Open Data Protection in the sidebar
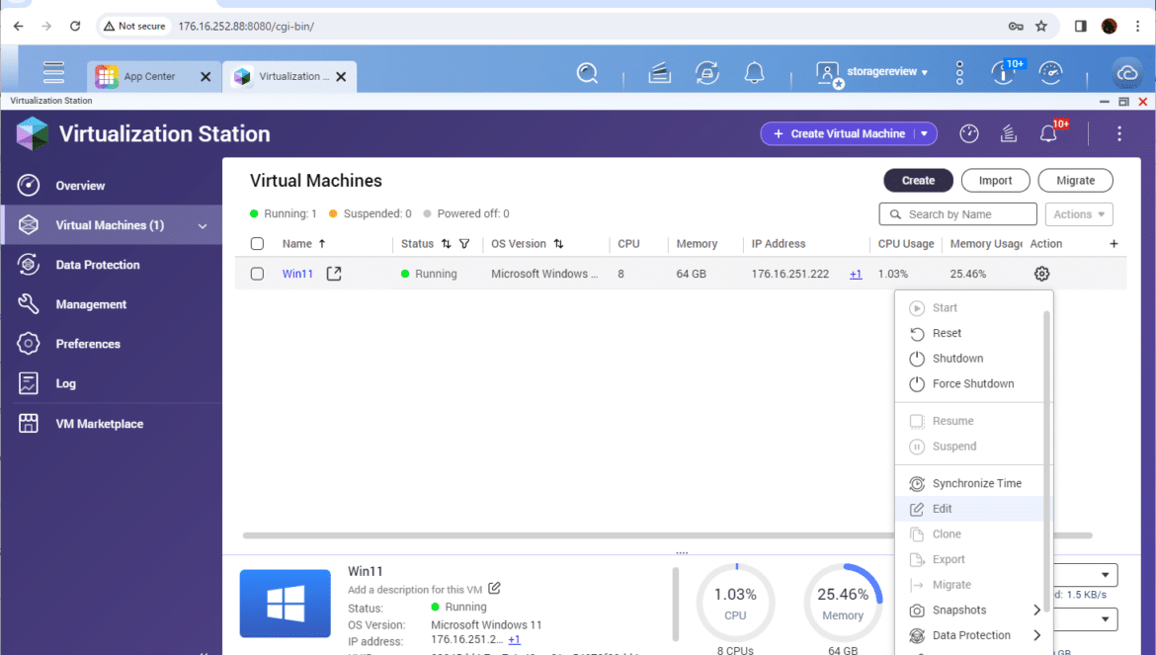Image resolution: width=1156 pixels, height=655 pixels. 112,265
